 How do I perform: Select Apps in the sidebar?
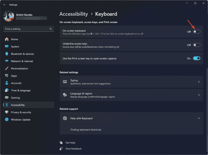click(x=14, y=76)
